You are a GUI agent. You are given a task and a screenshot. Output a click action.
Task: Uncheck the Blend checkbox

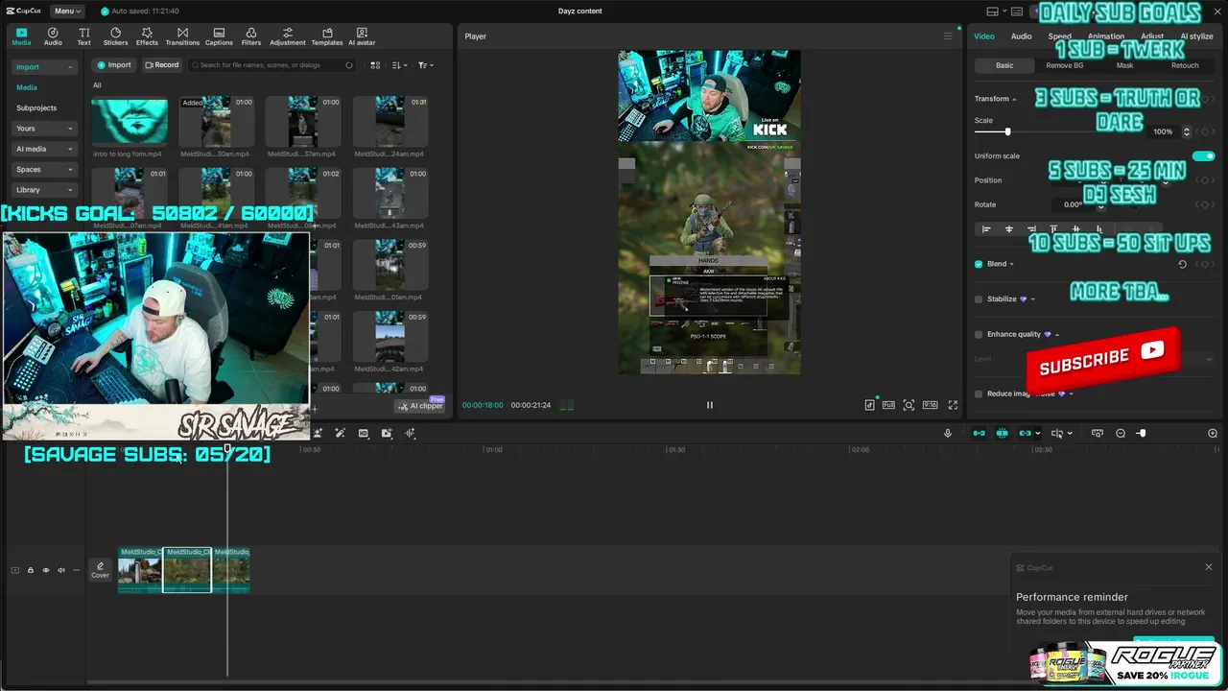point(979,264)
